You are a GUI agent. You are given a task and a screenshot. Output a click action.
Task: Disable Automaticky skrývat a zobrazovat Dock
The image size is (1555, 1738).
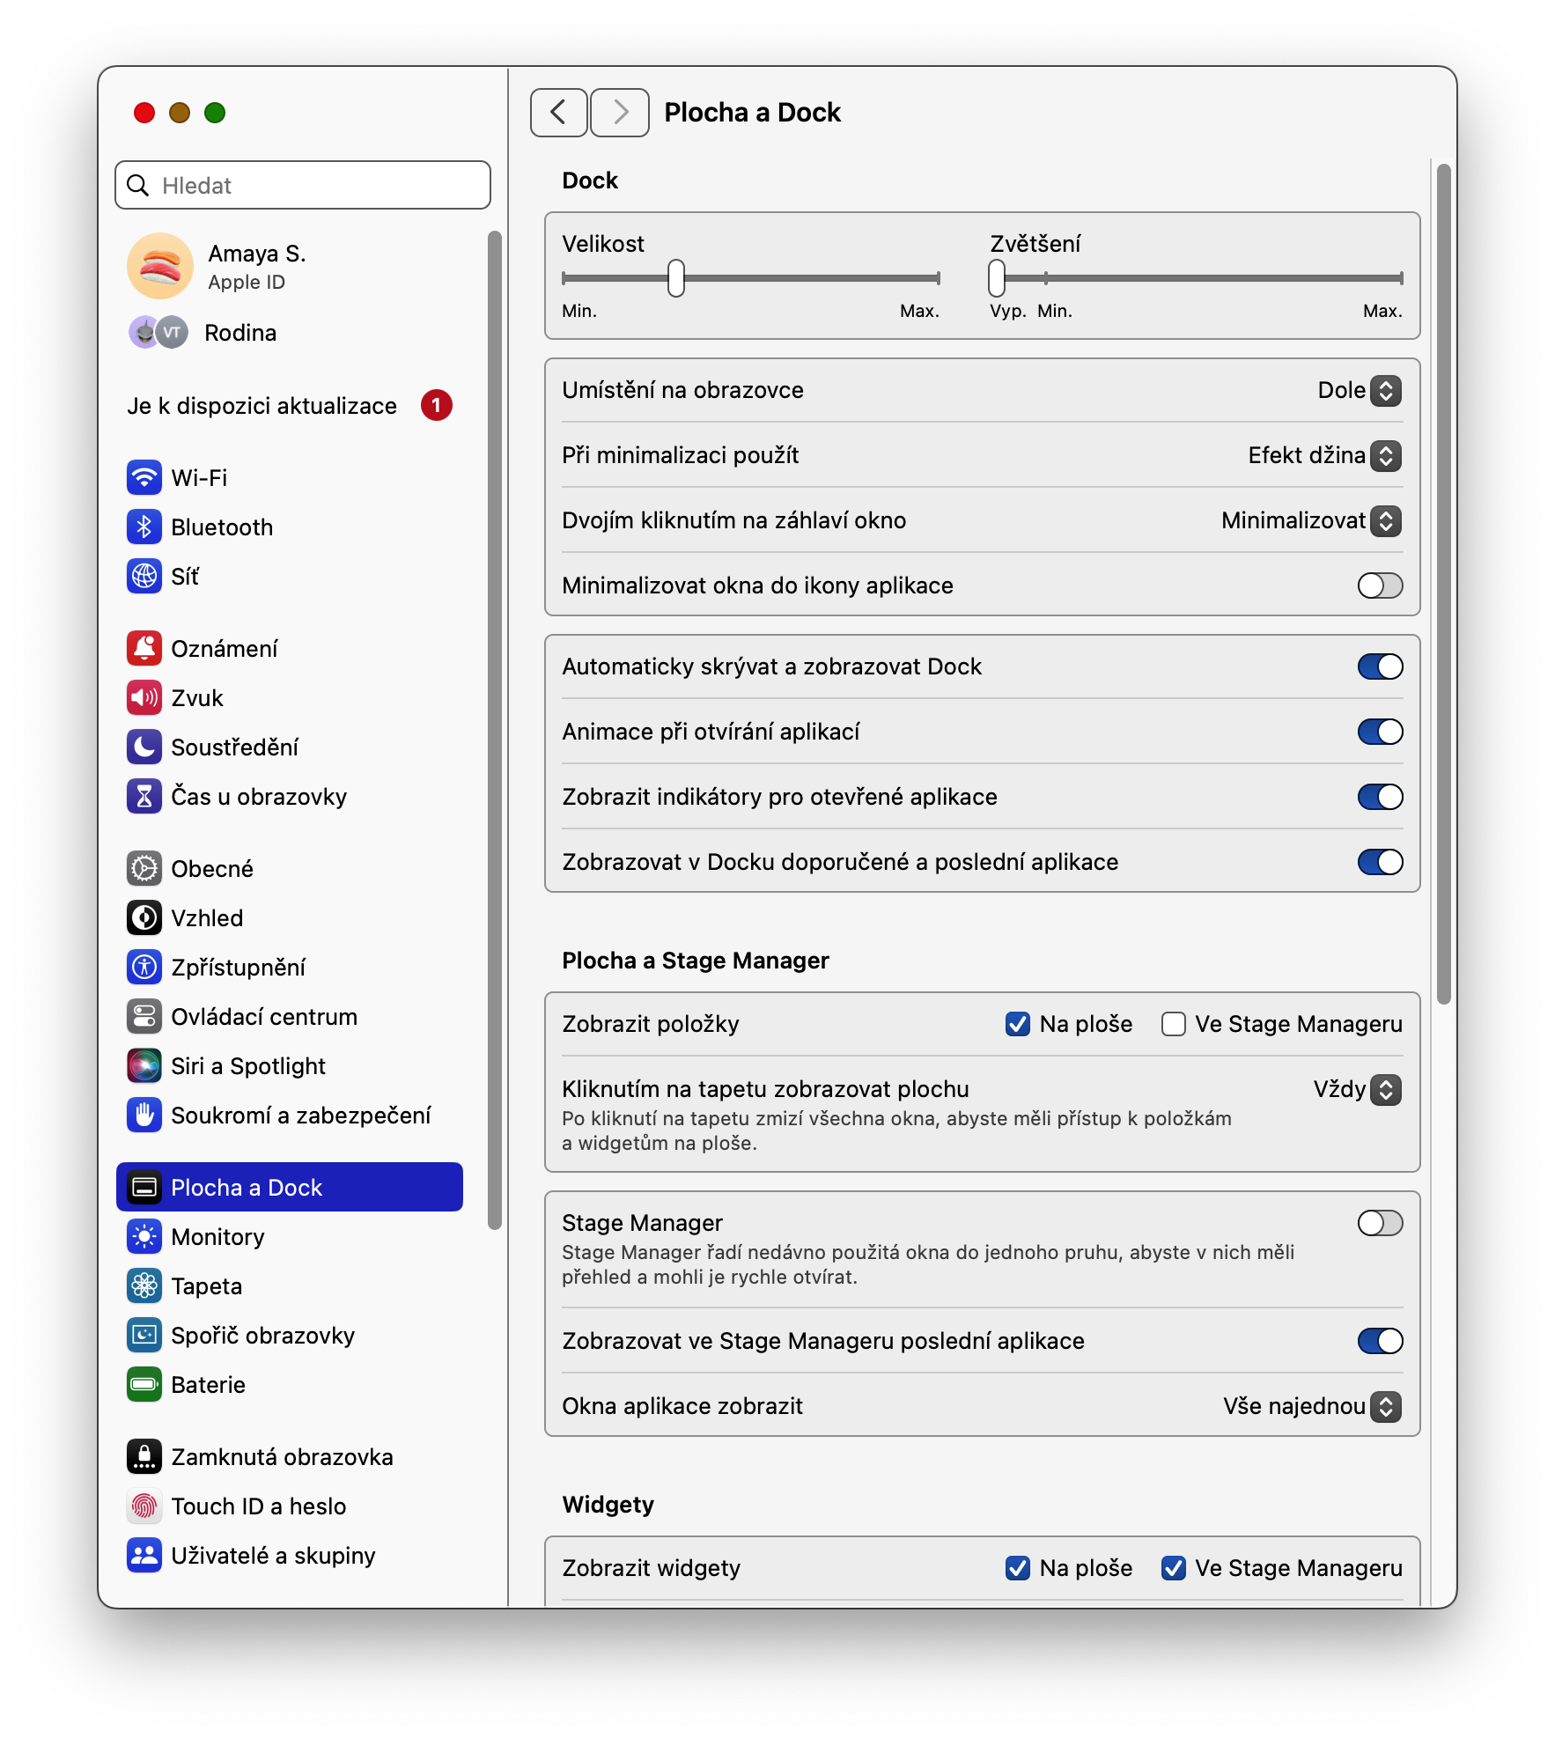click(x=1380, y=666)
